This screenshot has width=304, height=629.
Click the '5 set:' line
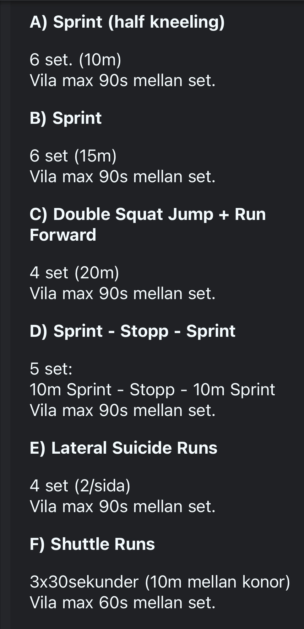pyautogui.click(x=51, y=369)
